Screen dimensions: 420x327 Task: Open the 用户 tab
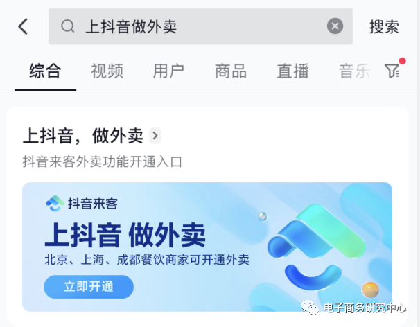coord(168,71)
